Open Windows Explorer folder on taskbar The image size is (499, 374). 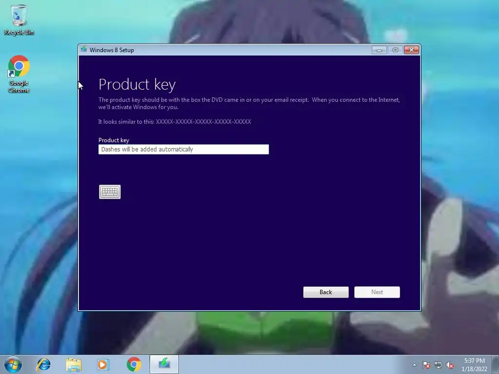tap(74, 364)
